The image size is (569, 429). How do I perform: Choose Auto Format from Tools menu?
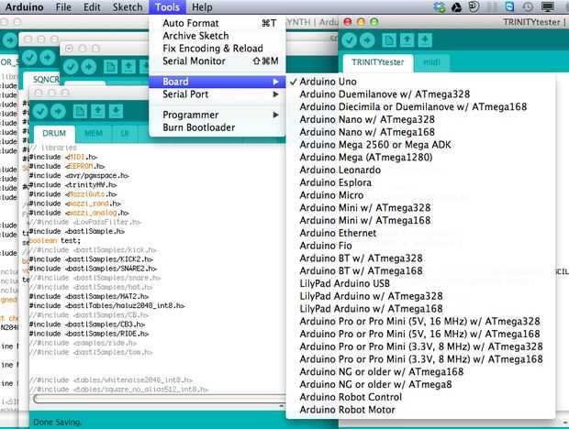click(x=218, y=23)
